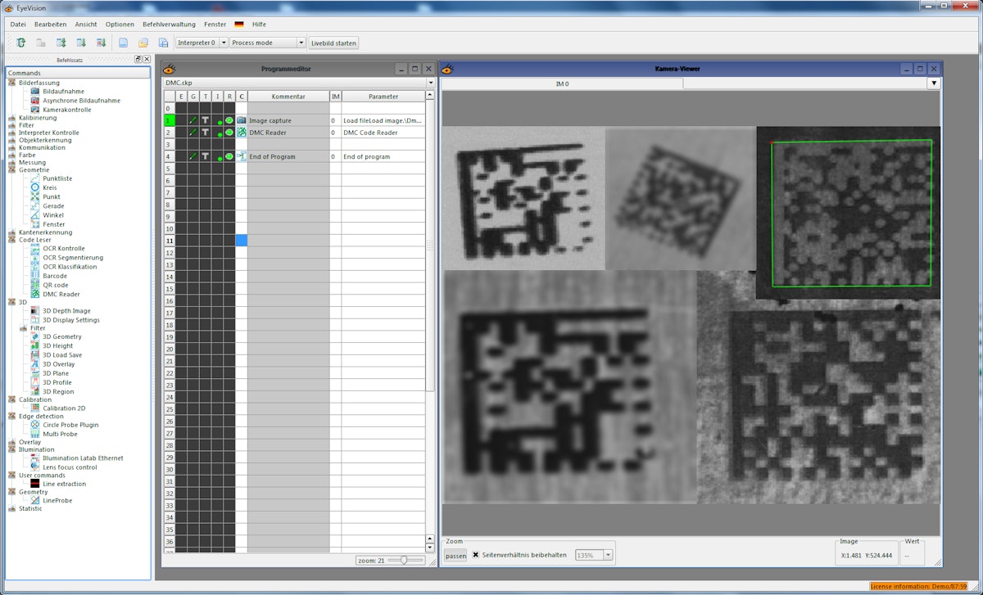Click the Livebild starten button
This screenshot has height=595, width=983.
[333, 43]
